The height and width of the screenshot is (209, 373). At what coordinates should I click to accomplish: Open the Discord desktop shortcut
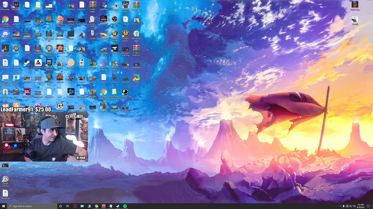coord(5,35)
